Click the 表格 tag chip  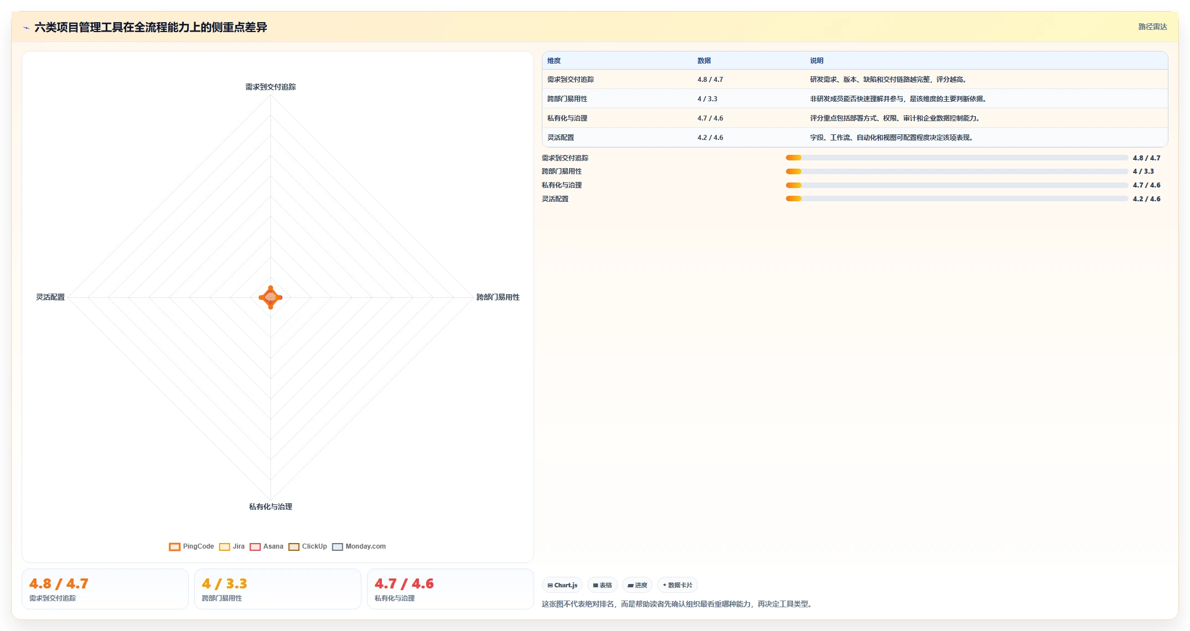[602, 585]
